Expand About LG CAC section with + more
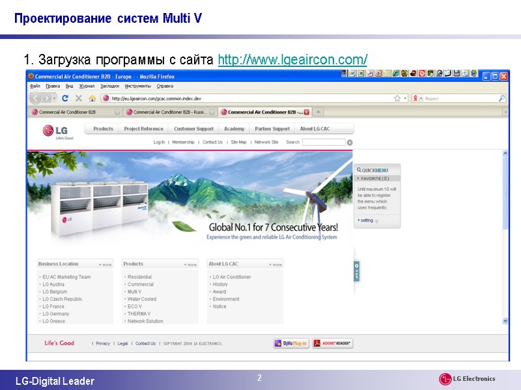Screen dimensions: 521x390 point(276,263)
